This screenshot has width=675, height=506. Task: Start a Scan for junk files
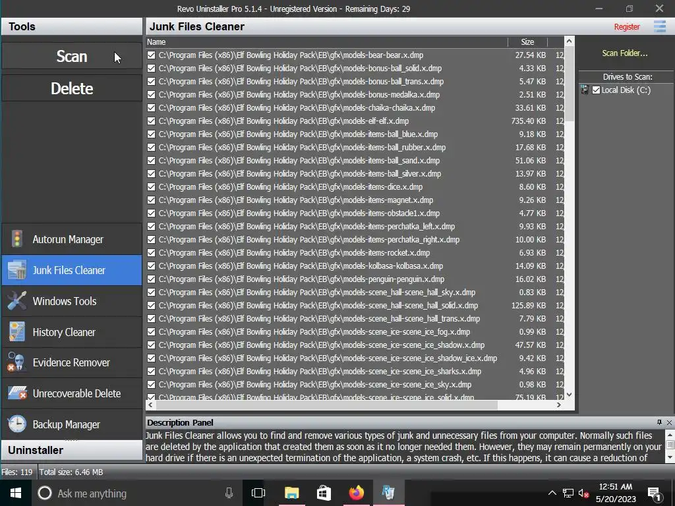coord(72,56)
